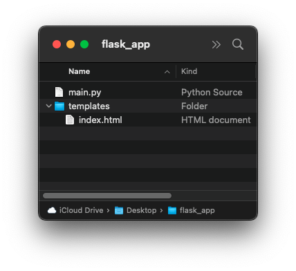Image resolution: width=296 pixels, height=271 pixels.
Task: Click the iCloud Drive cloud icon
Action: pos(52,210)
